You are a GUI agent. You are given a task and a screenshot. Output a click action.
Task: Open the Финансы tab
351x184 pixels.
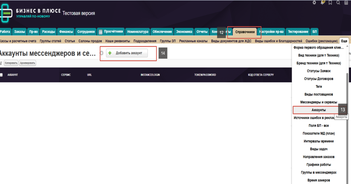coord(66,32)
